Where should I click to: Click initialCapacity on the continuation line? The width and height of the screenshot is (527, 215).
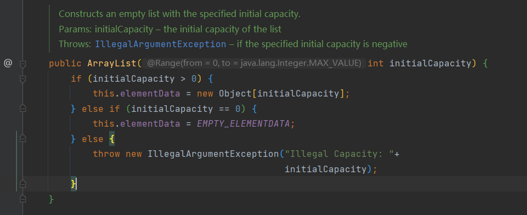(325, 169)
